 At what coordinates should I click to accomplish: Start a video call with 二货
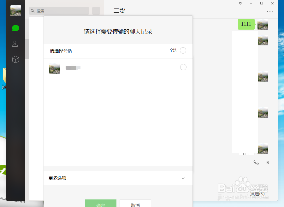pos(266,162)
